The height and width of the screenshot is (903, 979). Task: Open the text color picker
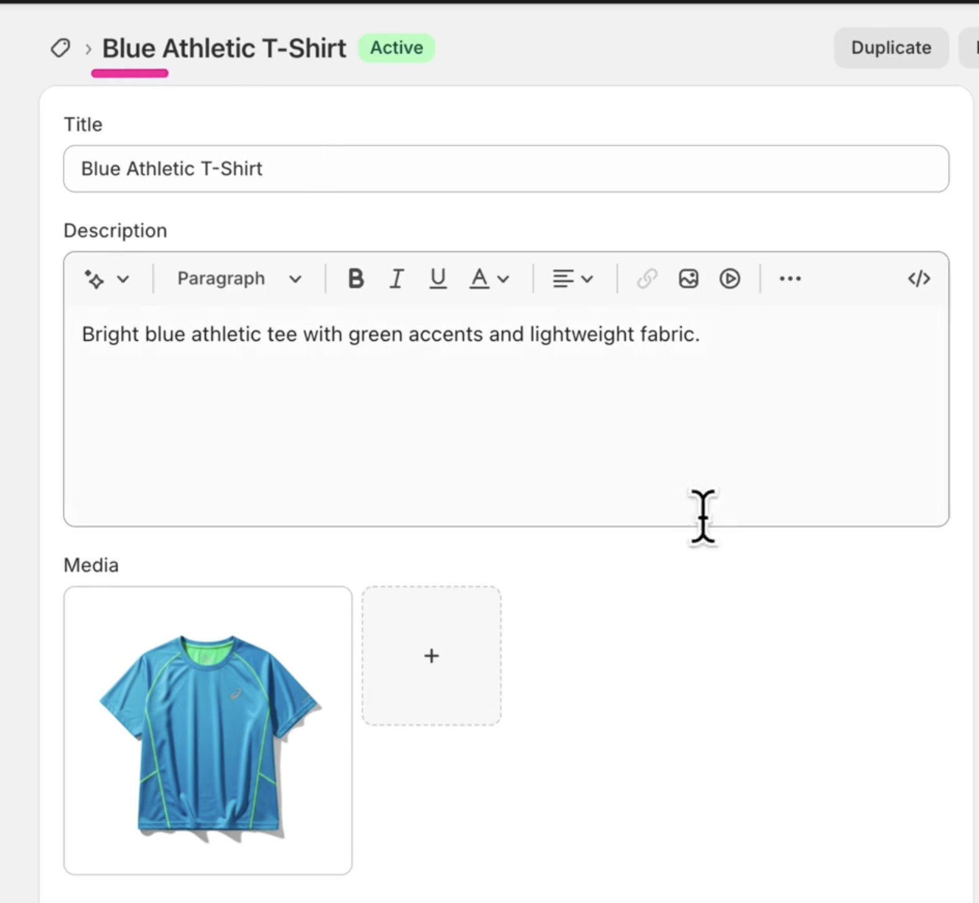479,279
